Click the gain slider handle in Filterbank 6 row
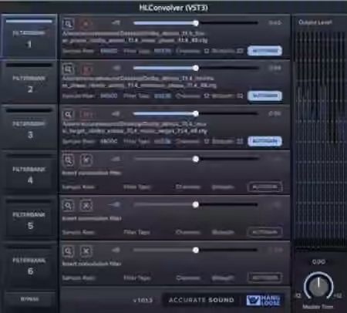347x313 pixels. click(196, 250)
